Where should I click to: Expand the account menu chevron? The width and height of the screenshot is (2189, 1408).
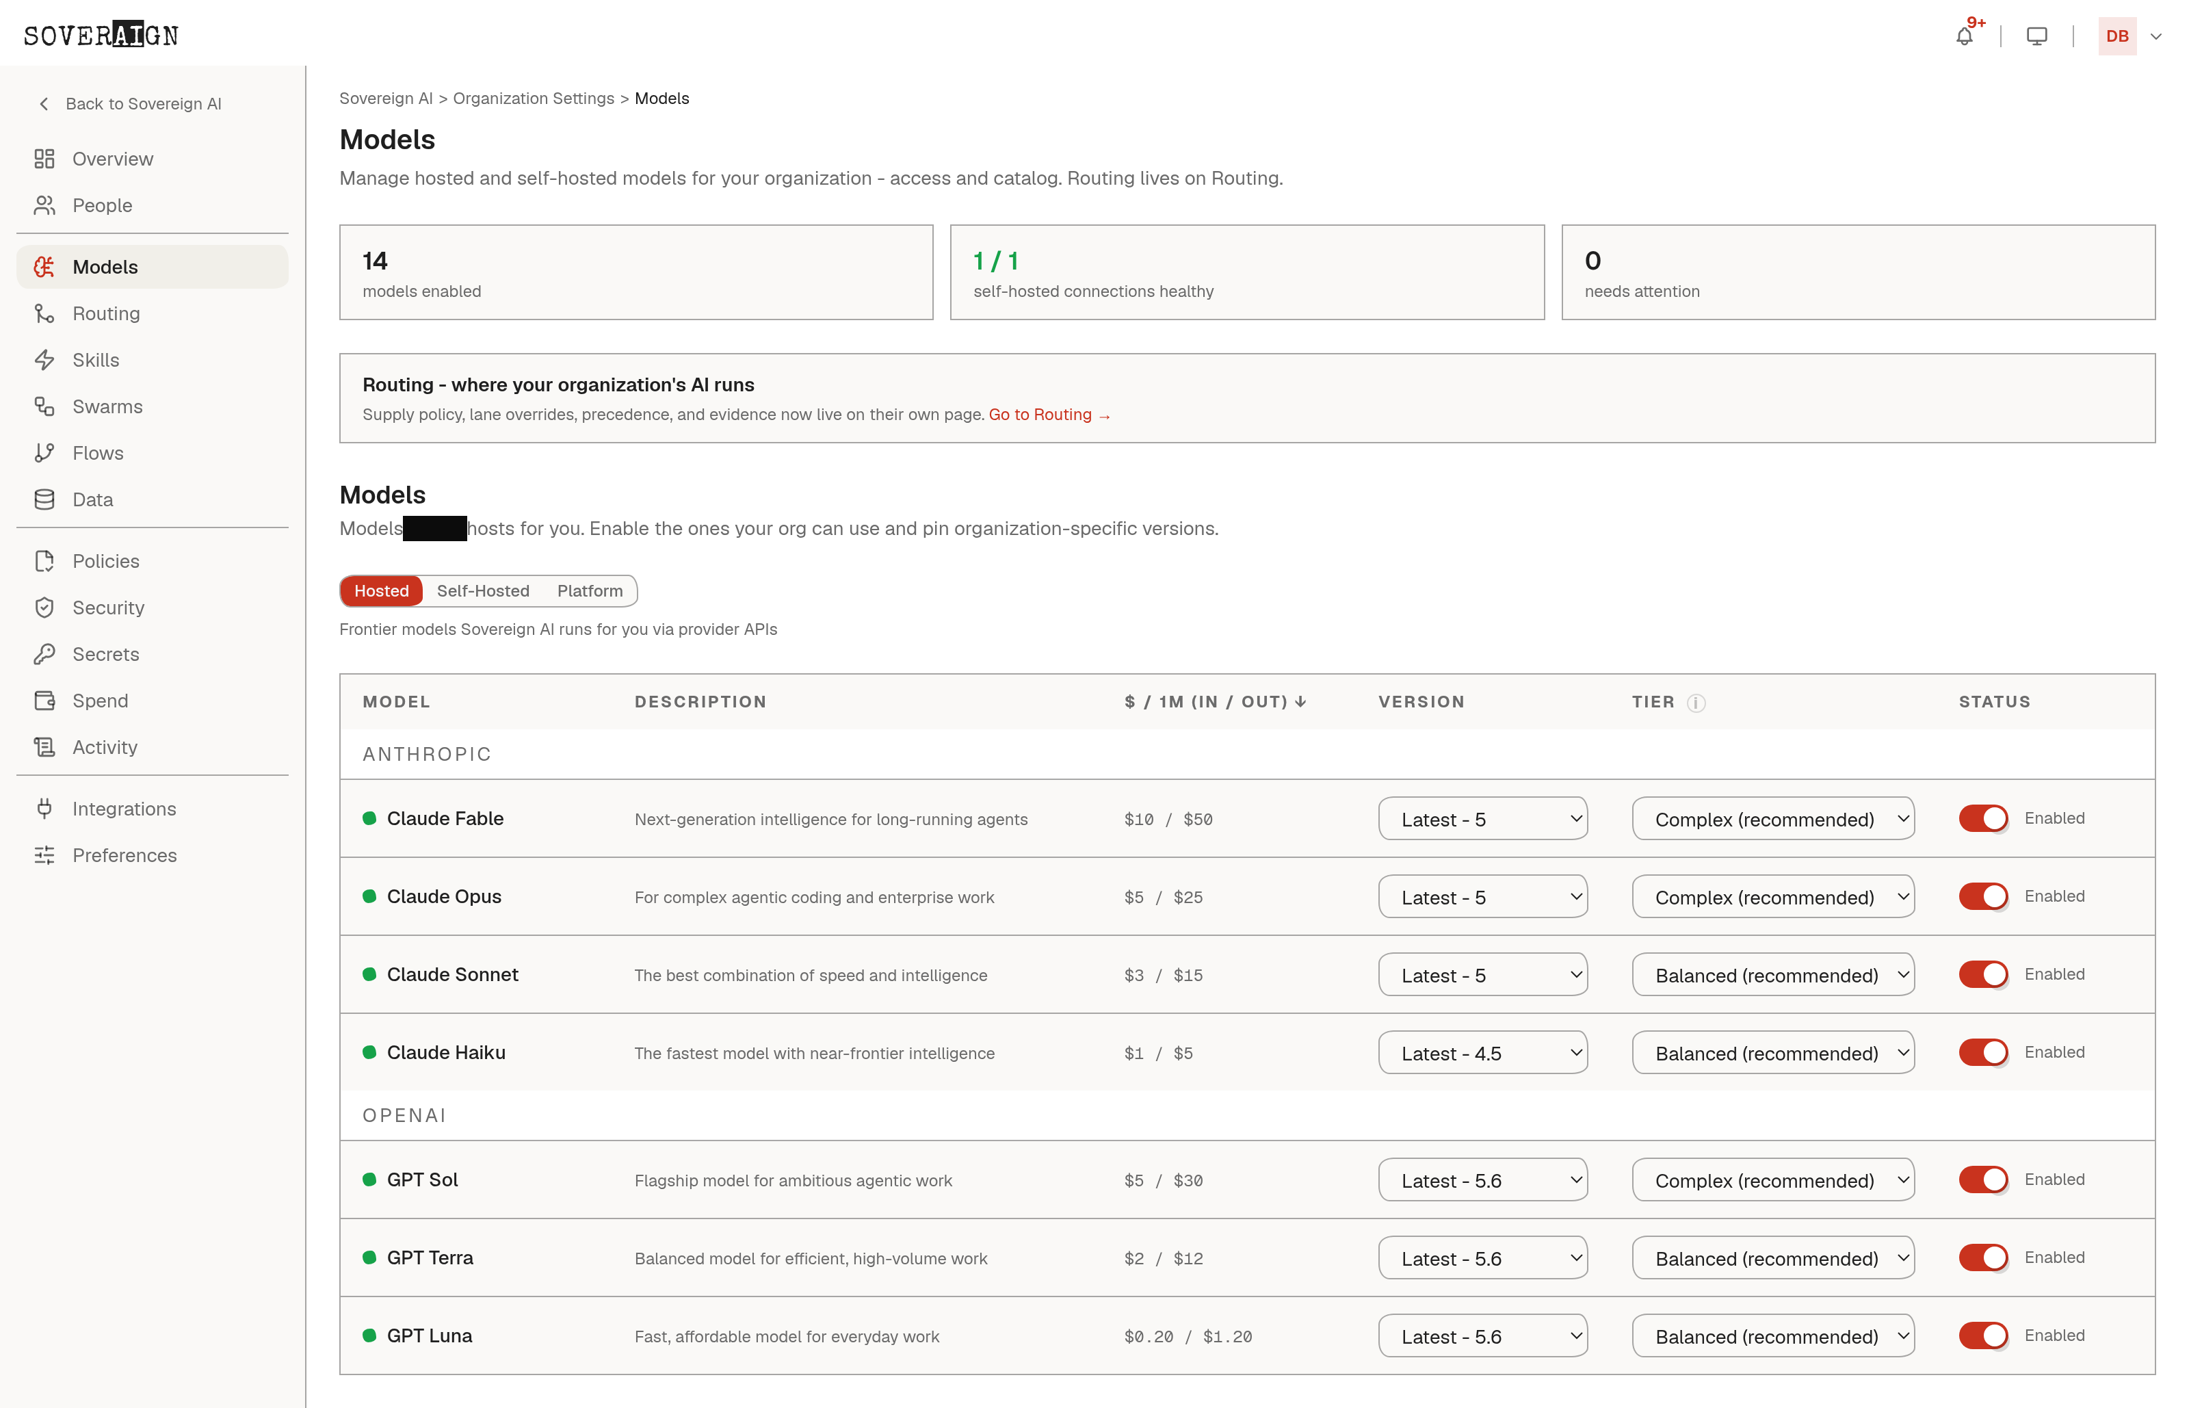tap(2156, 36)
